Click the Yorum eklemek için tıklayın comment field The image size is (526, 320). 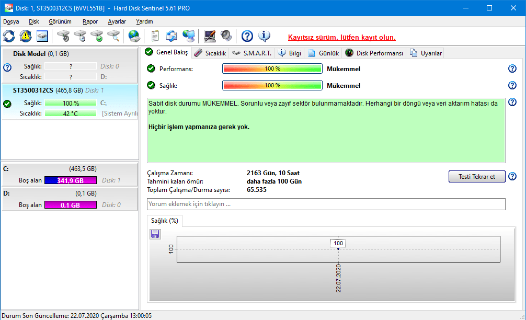326,204
